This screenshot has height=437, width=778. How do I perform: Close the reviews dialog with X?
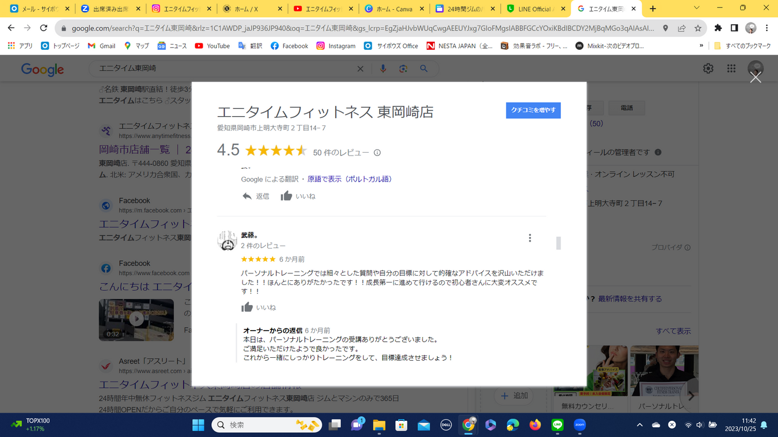[x=755, y=77]
